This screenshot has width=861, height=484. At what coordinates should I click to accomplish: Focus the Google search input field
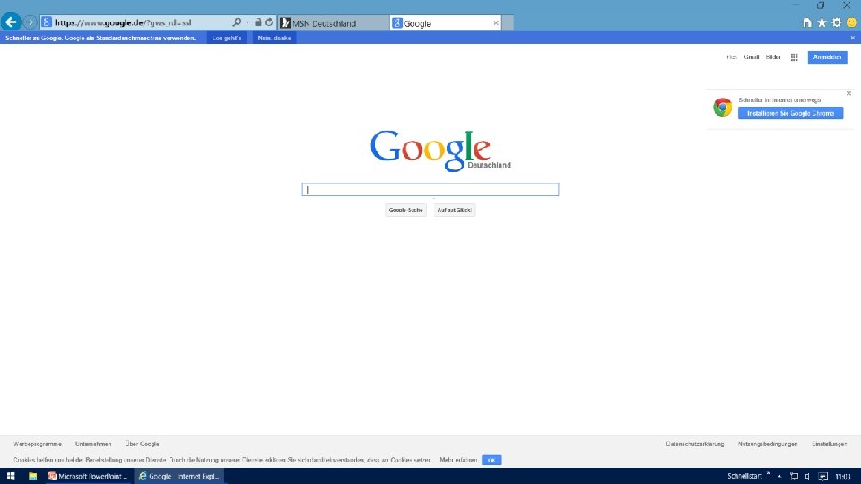point(430,189)
